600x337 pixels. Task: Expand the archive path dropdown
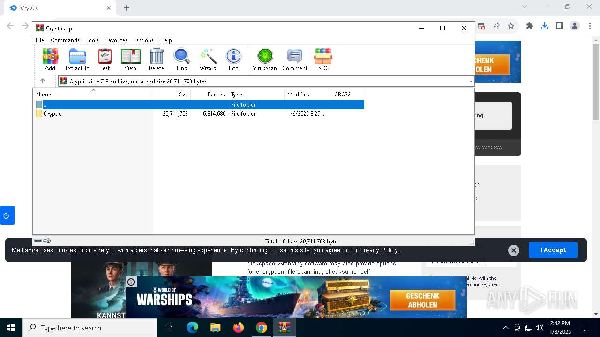470,81
